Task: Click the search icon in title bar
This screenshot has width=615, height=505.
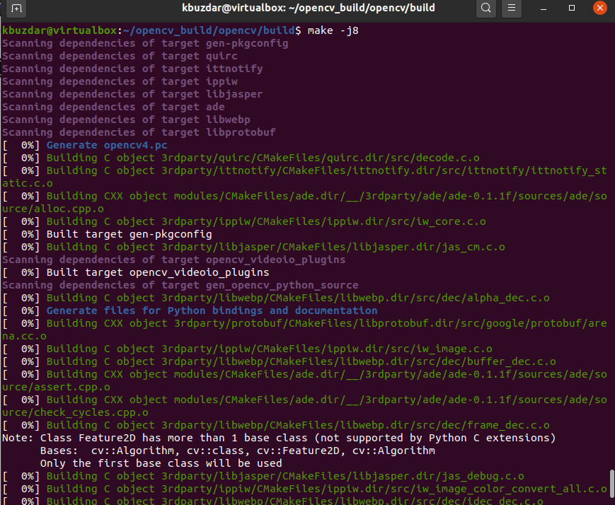Action: [485, 8]
